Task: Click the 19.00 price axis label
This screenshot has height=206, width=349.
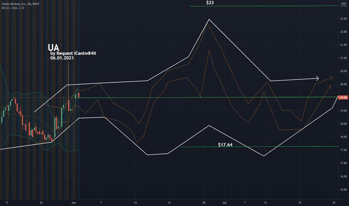Action: coord(343,111)
